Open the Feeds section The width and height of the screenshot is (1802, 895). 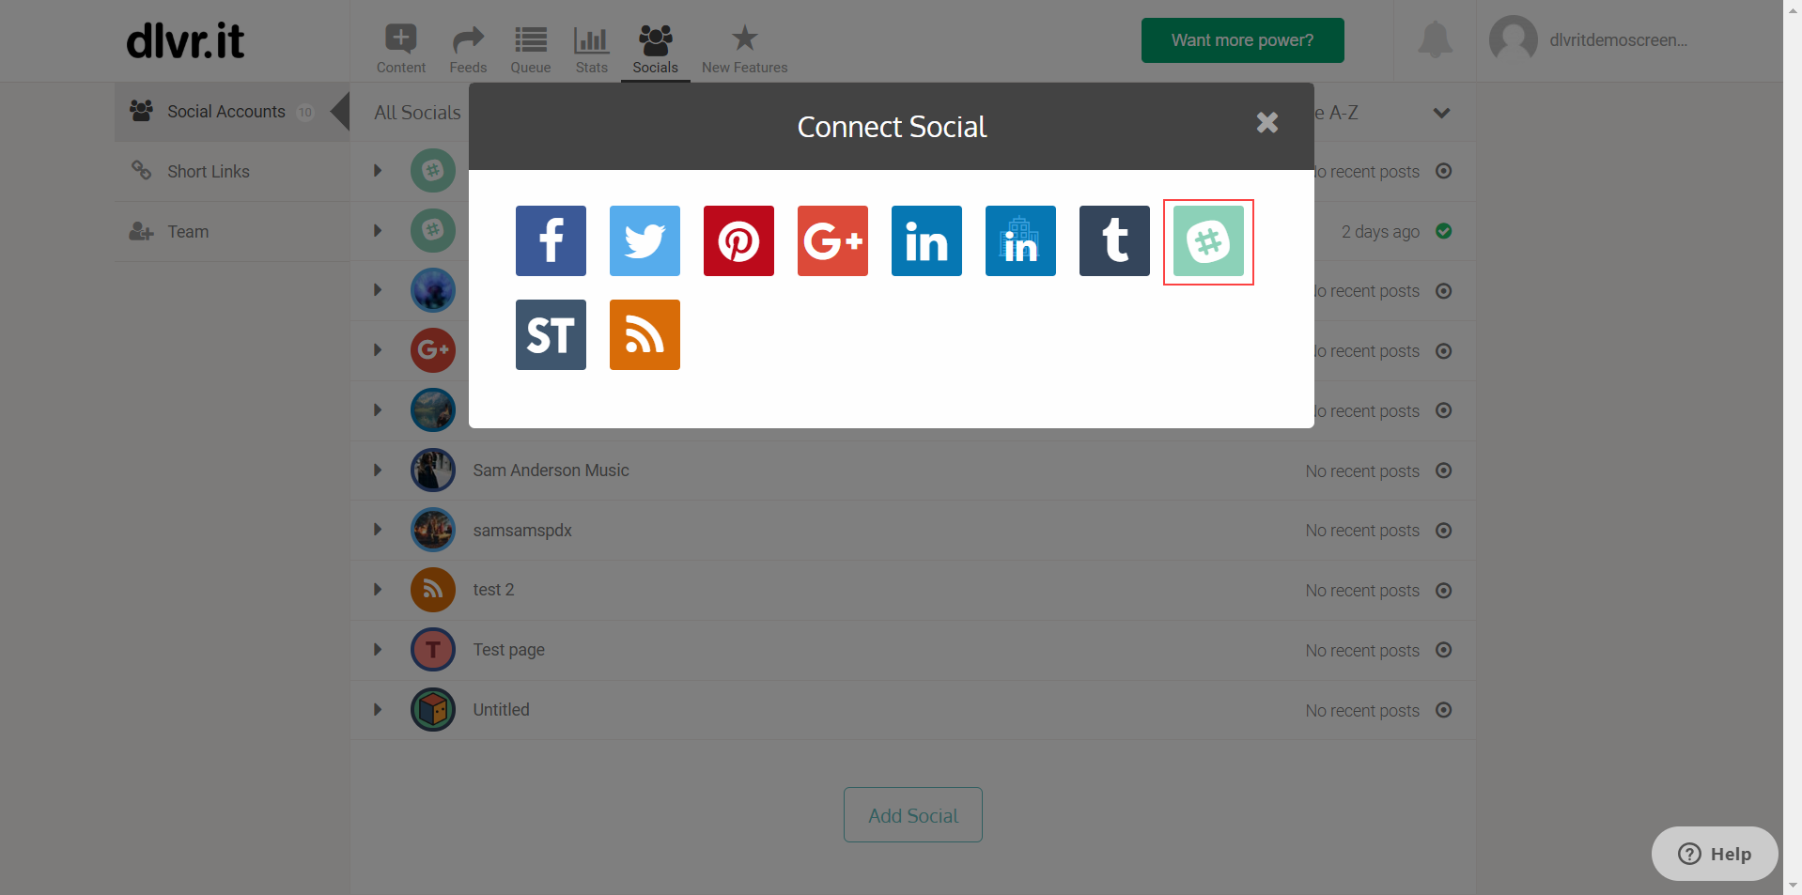(x=468, y=49)
